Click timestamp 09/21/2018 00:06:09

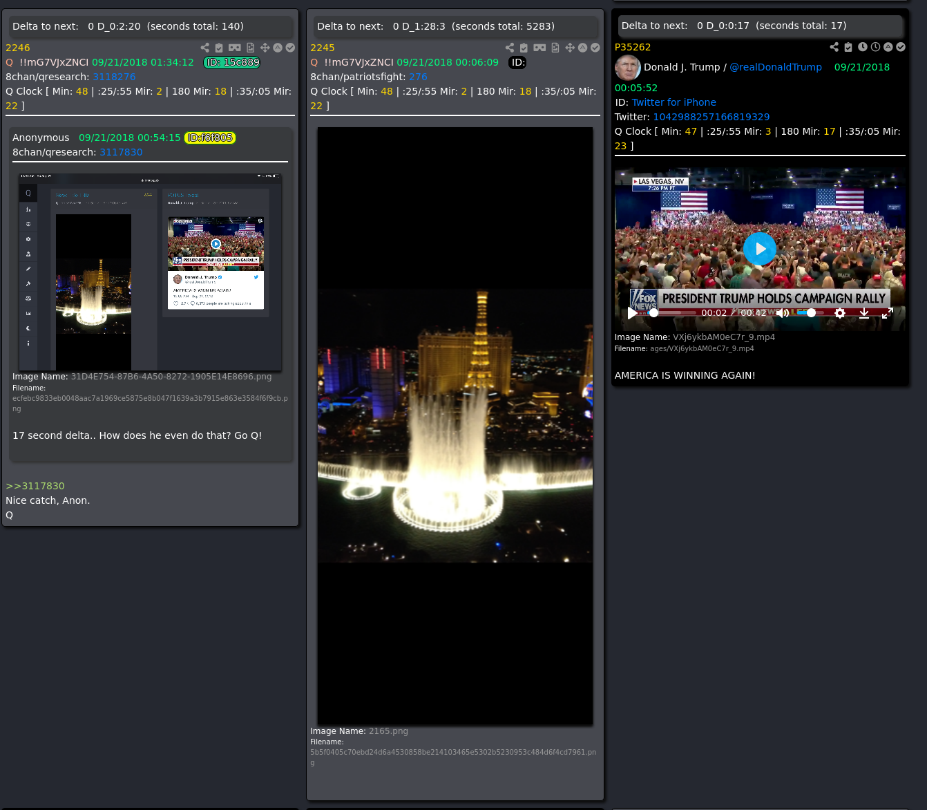[x=448, y=62]
